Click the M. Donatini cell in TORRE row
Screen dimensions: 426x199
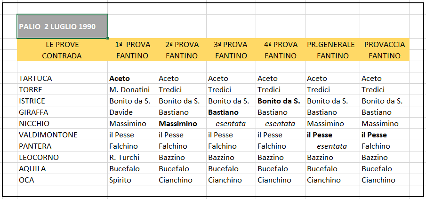click(132, 89)
